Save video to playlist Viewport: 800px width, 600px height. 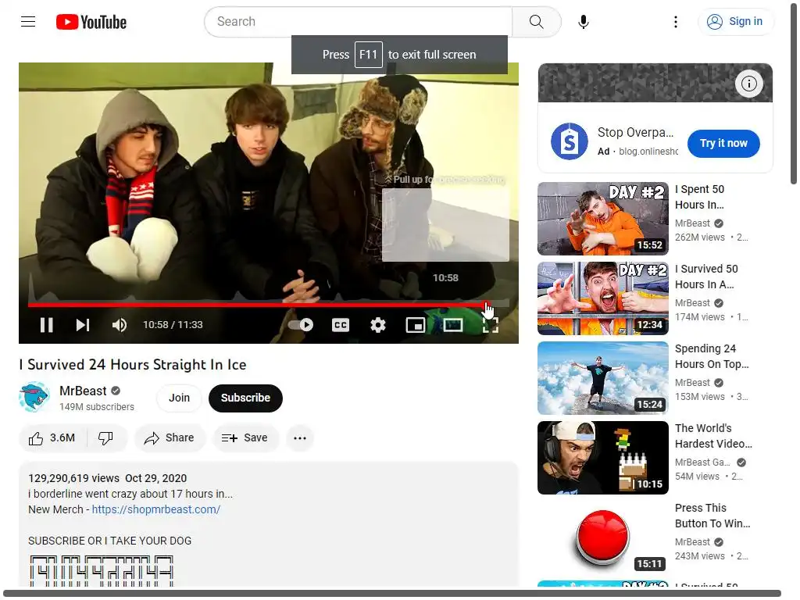[x=245, y=437]
